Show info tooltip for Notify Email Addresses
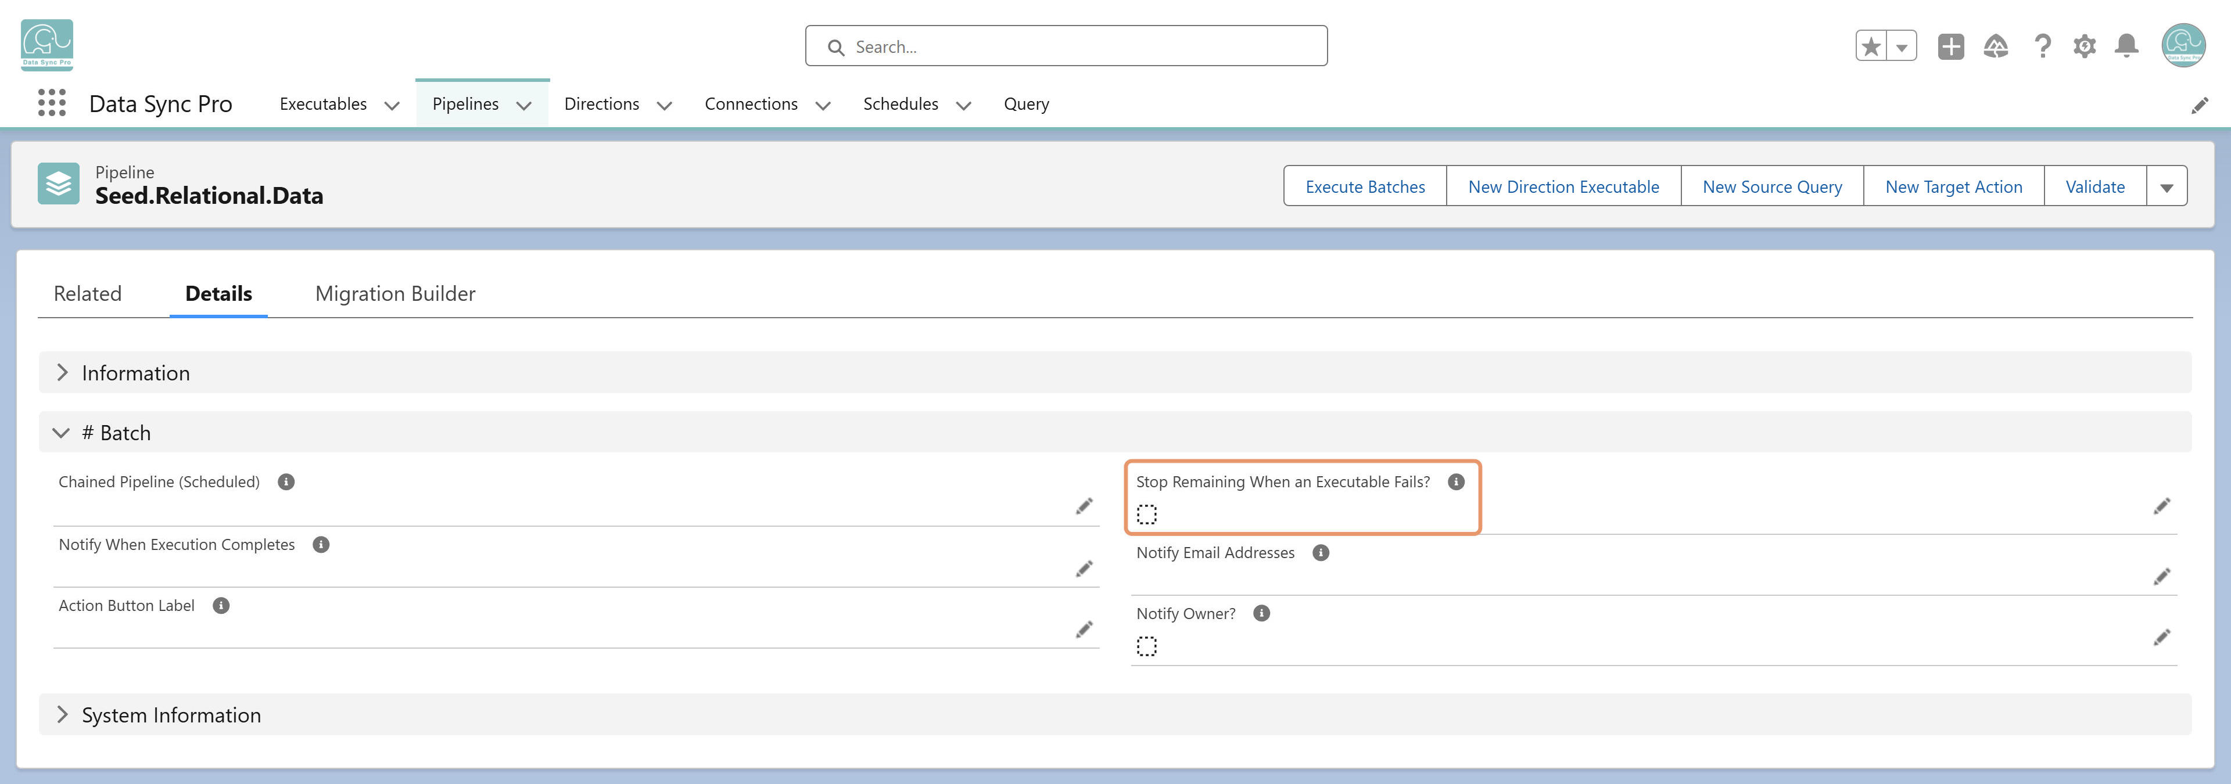The height and width of the screenshot is (784, 2231). pos(1320,553)
